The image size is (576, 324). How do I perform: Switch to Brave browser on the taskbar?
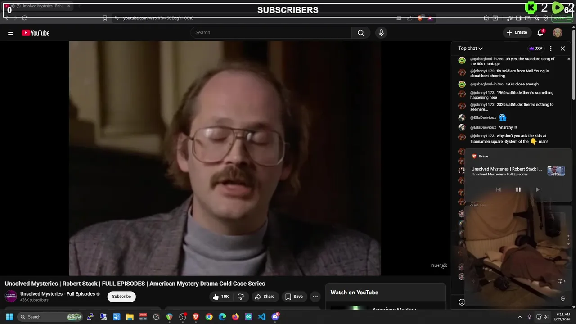click(x=196, y=317)
